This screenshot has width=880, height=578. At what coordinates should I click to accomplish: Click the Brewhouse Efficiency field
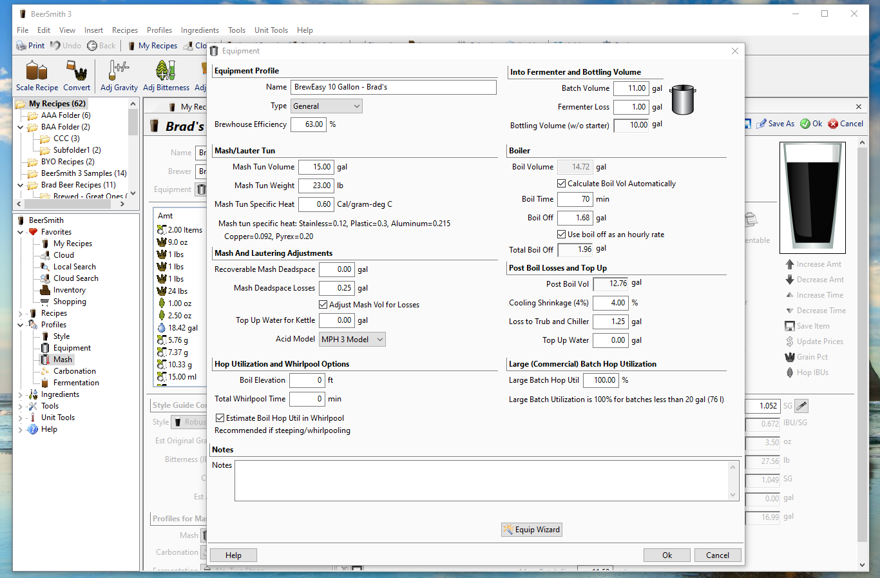pos(309,124)
